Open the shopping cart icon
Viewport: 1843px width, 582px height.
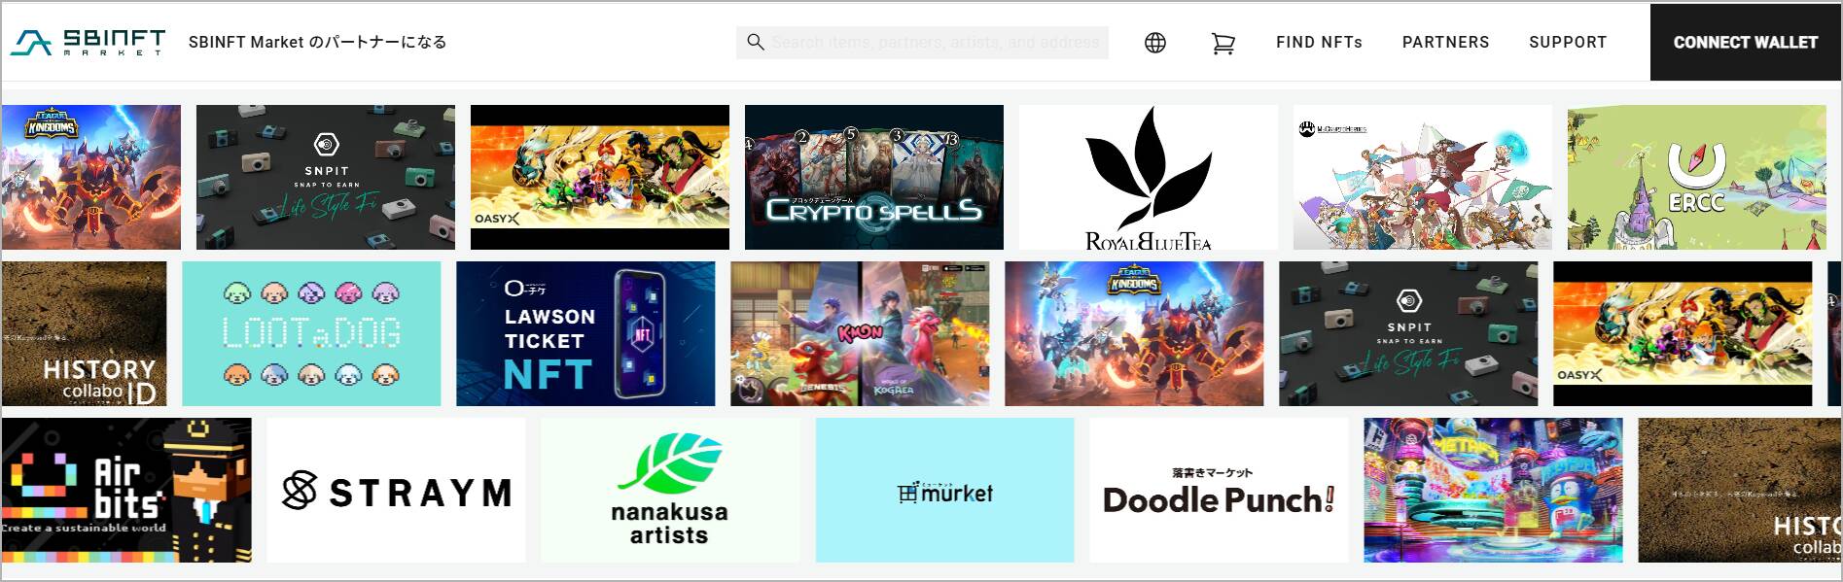coord(1223,43)
